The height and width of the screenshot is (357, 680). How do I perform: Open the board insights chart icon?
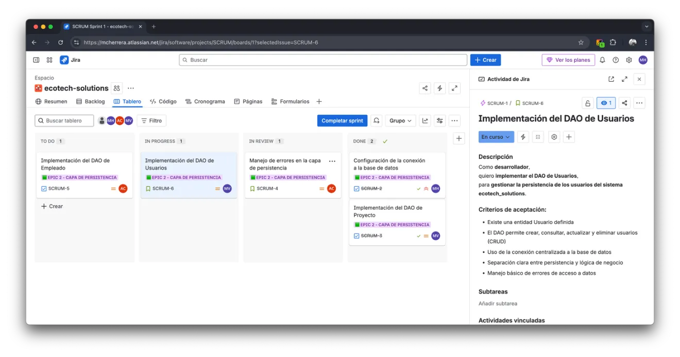coord(425,121)
